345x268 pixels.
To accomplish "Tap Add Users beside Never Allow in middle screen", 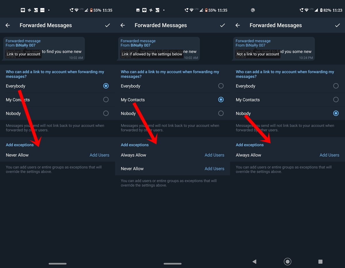I will tap(214, 169).
